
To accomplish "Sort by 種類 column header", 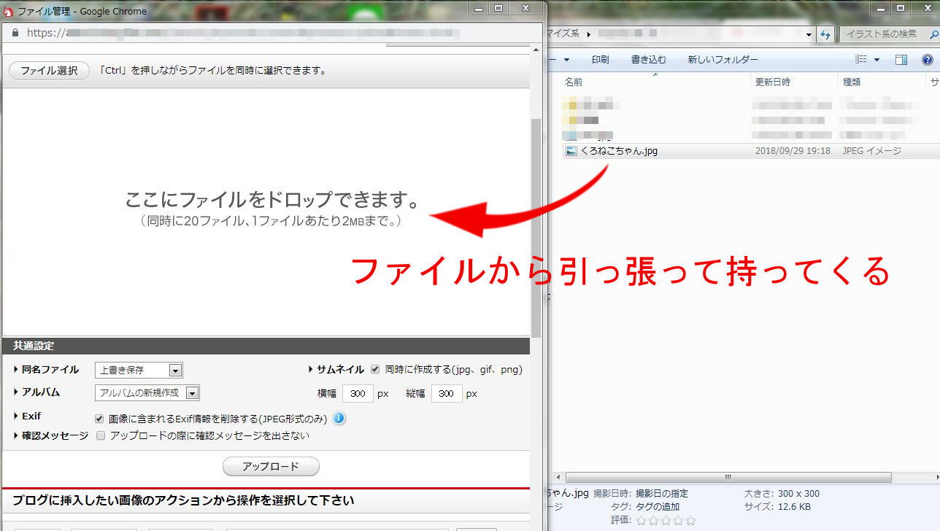I will (x=852, y=82).
